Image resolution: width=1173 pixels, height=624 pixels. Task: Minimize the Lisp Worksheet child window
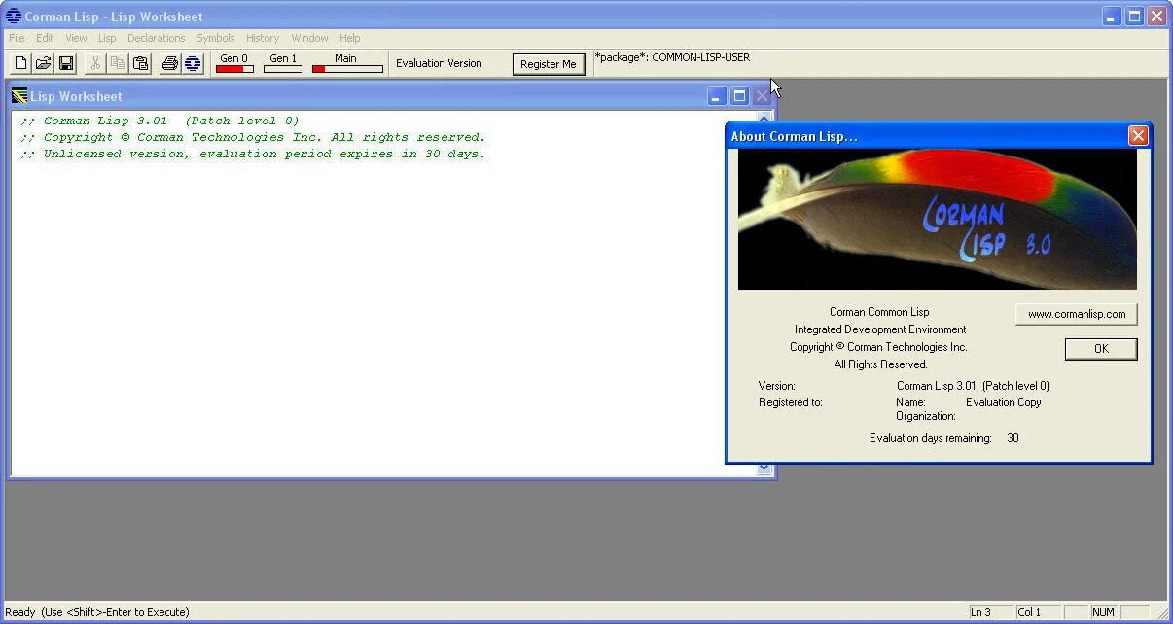[x=717, y=96]
